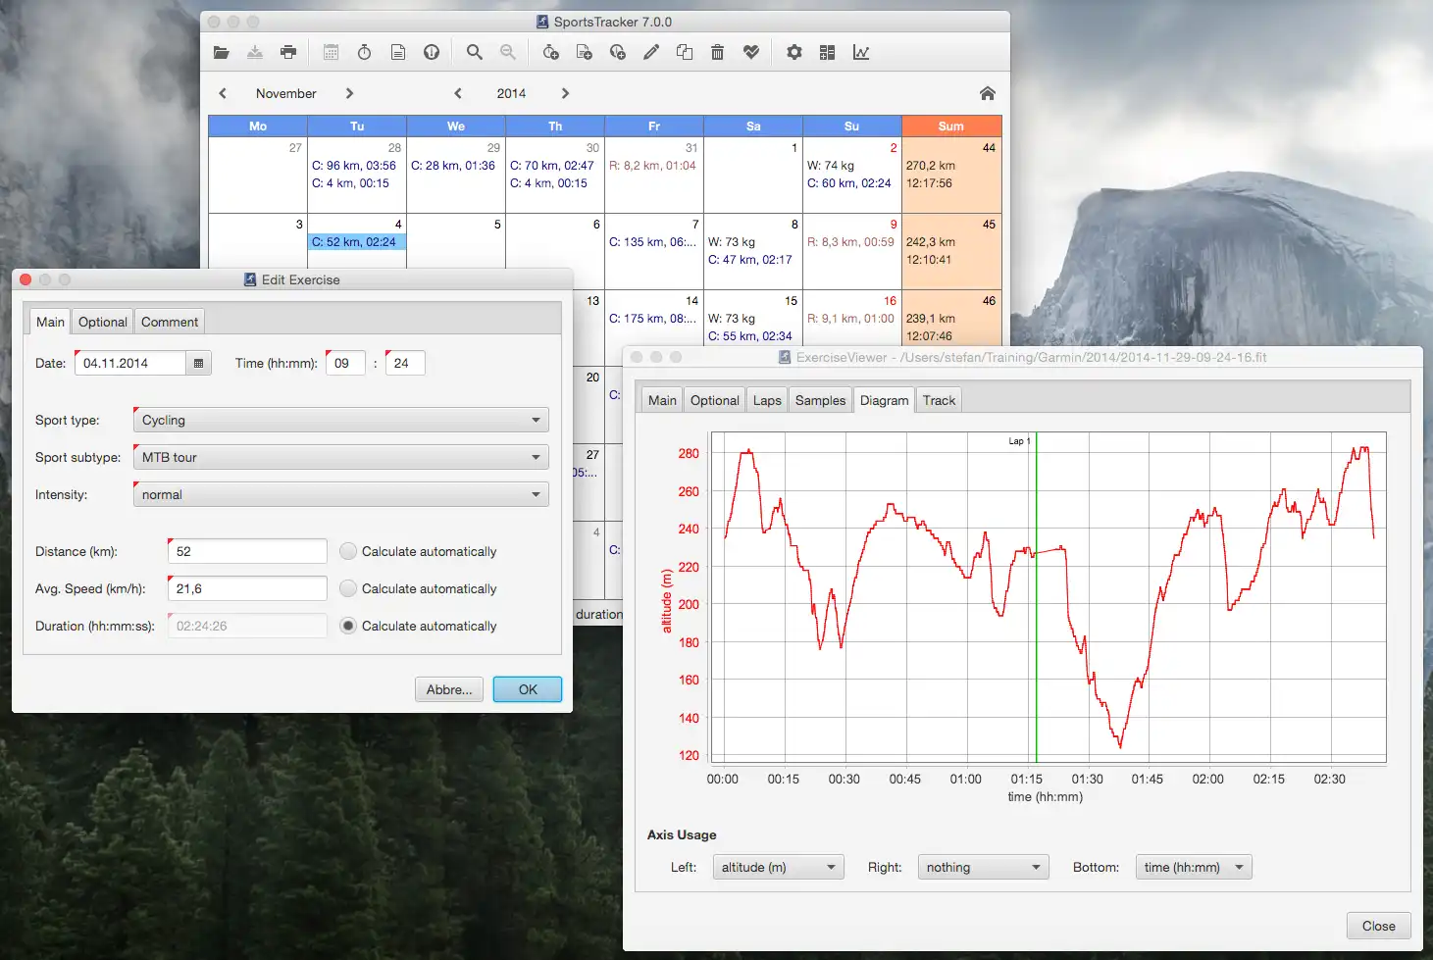Expand the Intensity dropdown set to normal
1433x960 pixels.
(x=340, y=495)
